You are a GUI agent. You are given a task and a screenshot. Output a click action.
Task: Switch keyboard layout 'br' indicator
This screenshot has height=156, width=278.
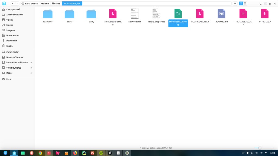coord(243,153)
